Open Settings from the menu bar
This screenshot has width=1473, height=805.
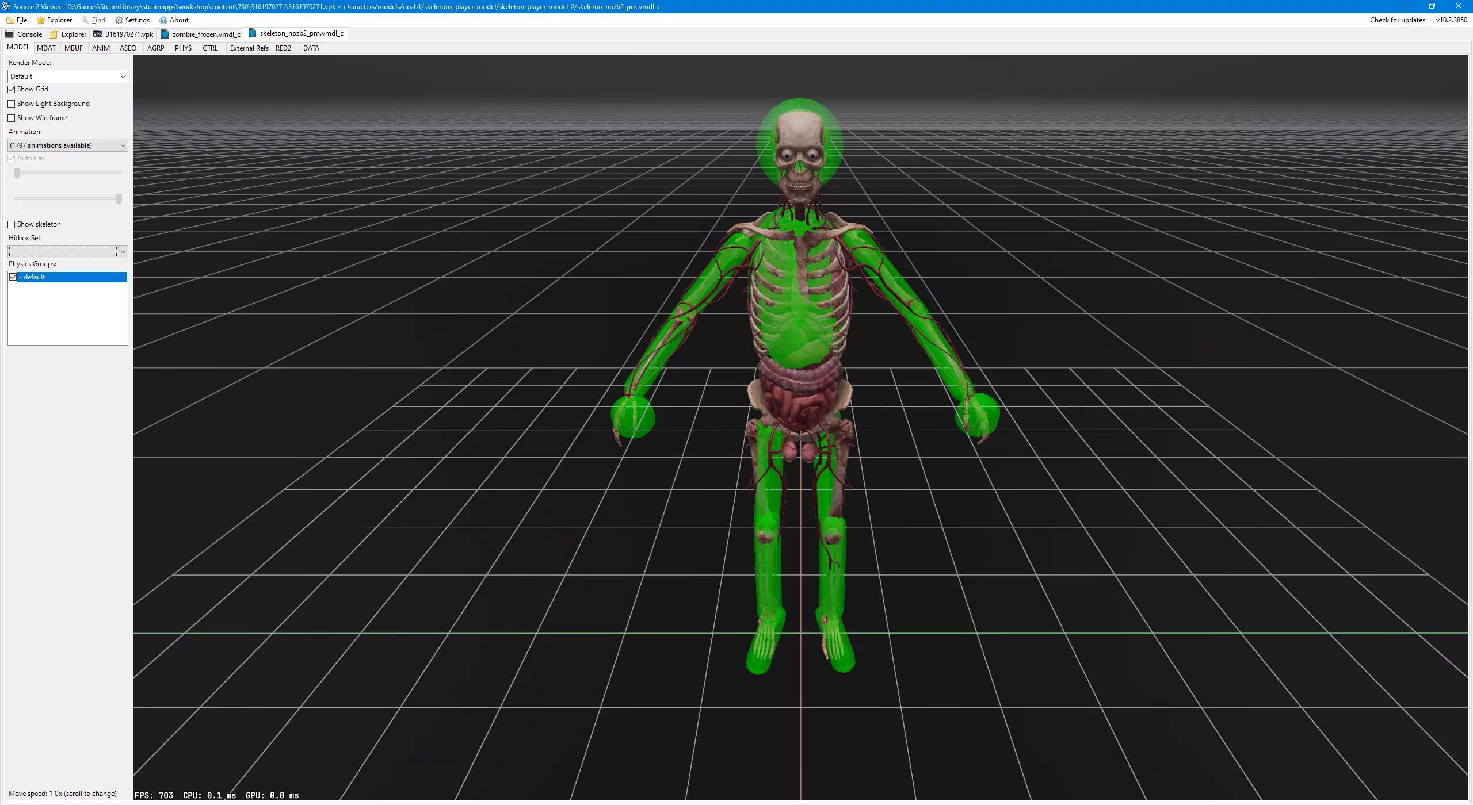tap(132, 20)
